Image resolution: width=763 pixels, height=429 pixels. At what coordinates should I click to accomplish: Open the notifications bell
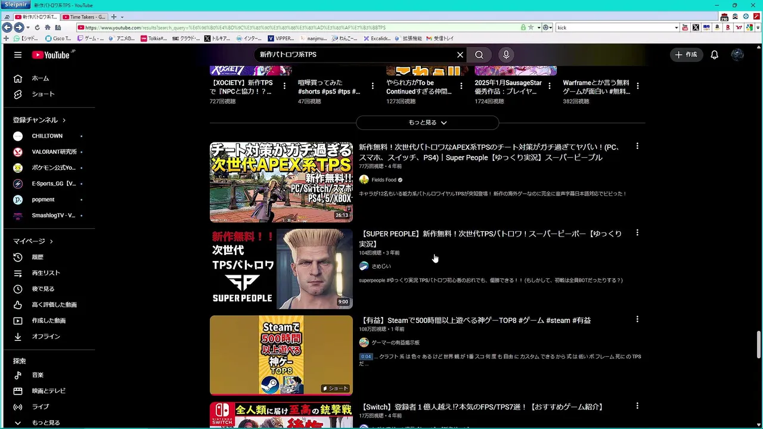(714, 55)
